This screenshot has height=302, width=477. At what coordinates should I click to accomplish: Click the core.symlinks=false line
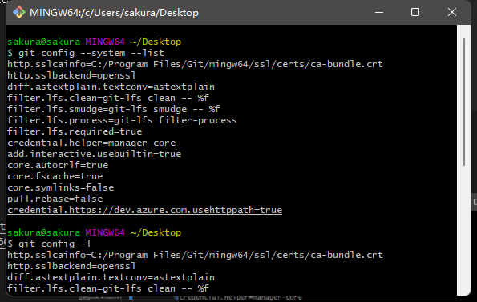[61, 187]
